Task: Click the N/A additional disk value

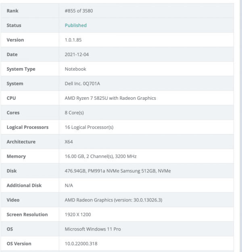Action: pos(69,185)
